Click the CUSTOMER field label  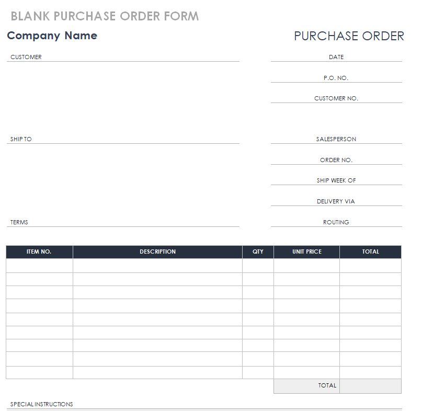[26, 57]
